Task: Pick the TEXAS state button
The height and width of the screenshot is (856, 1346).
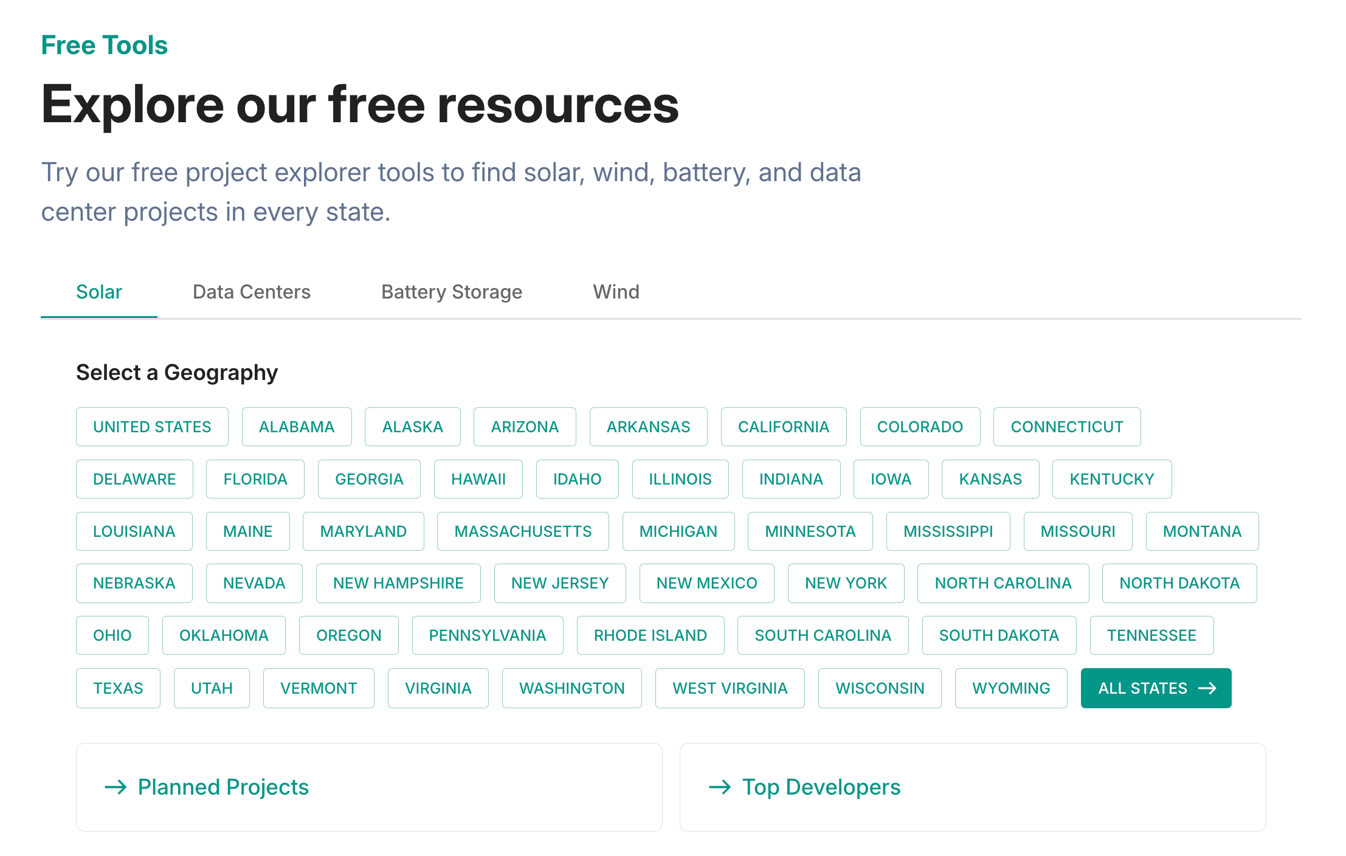Action: point(118,688)
